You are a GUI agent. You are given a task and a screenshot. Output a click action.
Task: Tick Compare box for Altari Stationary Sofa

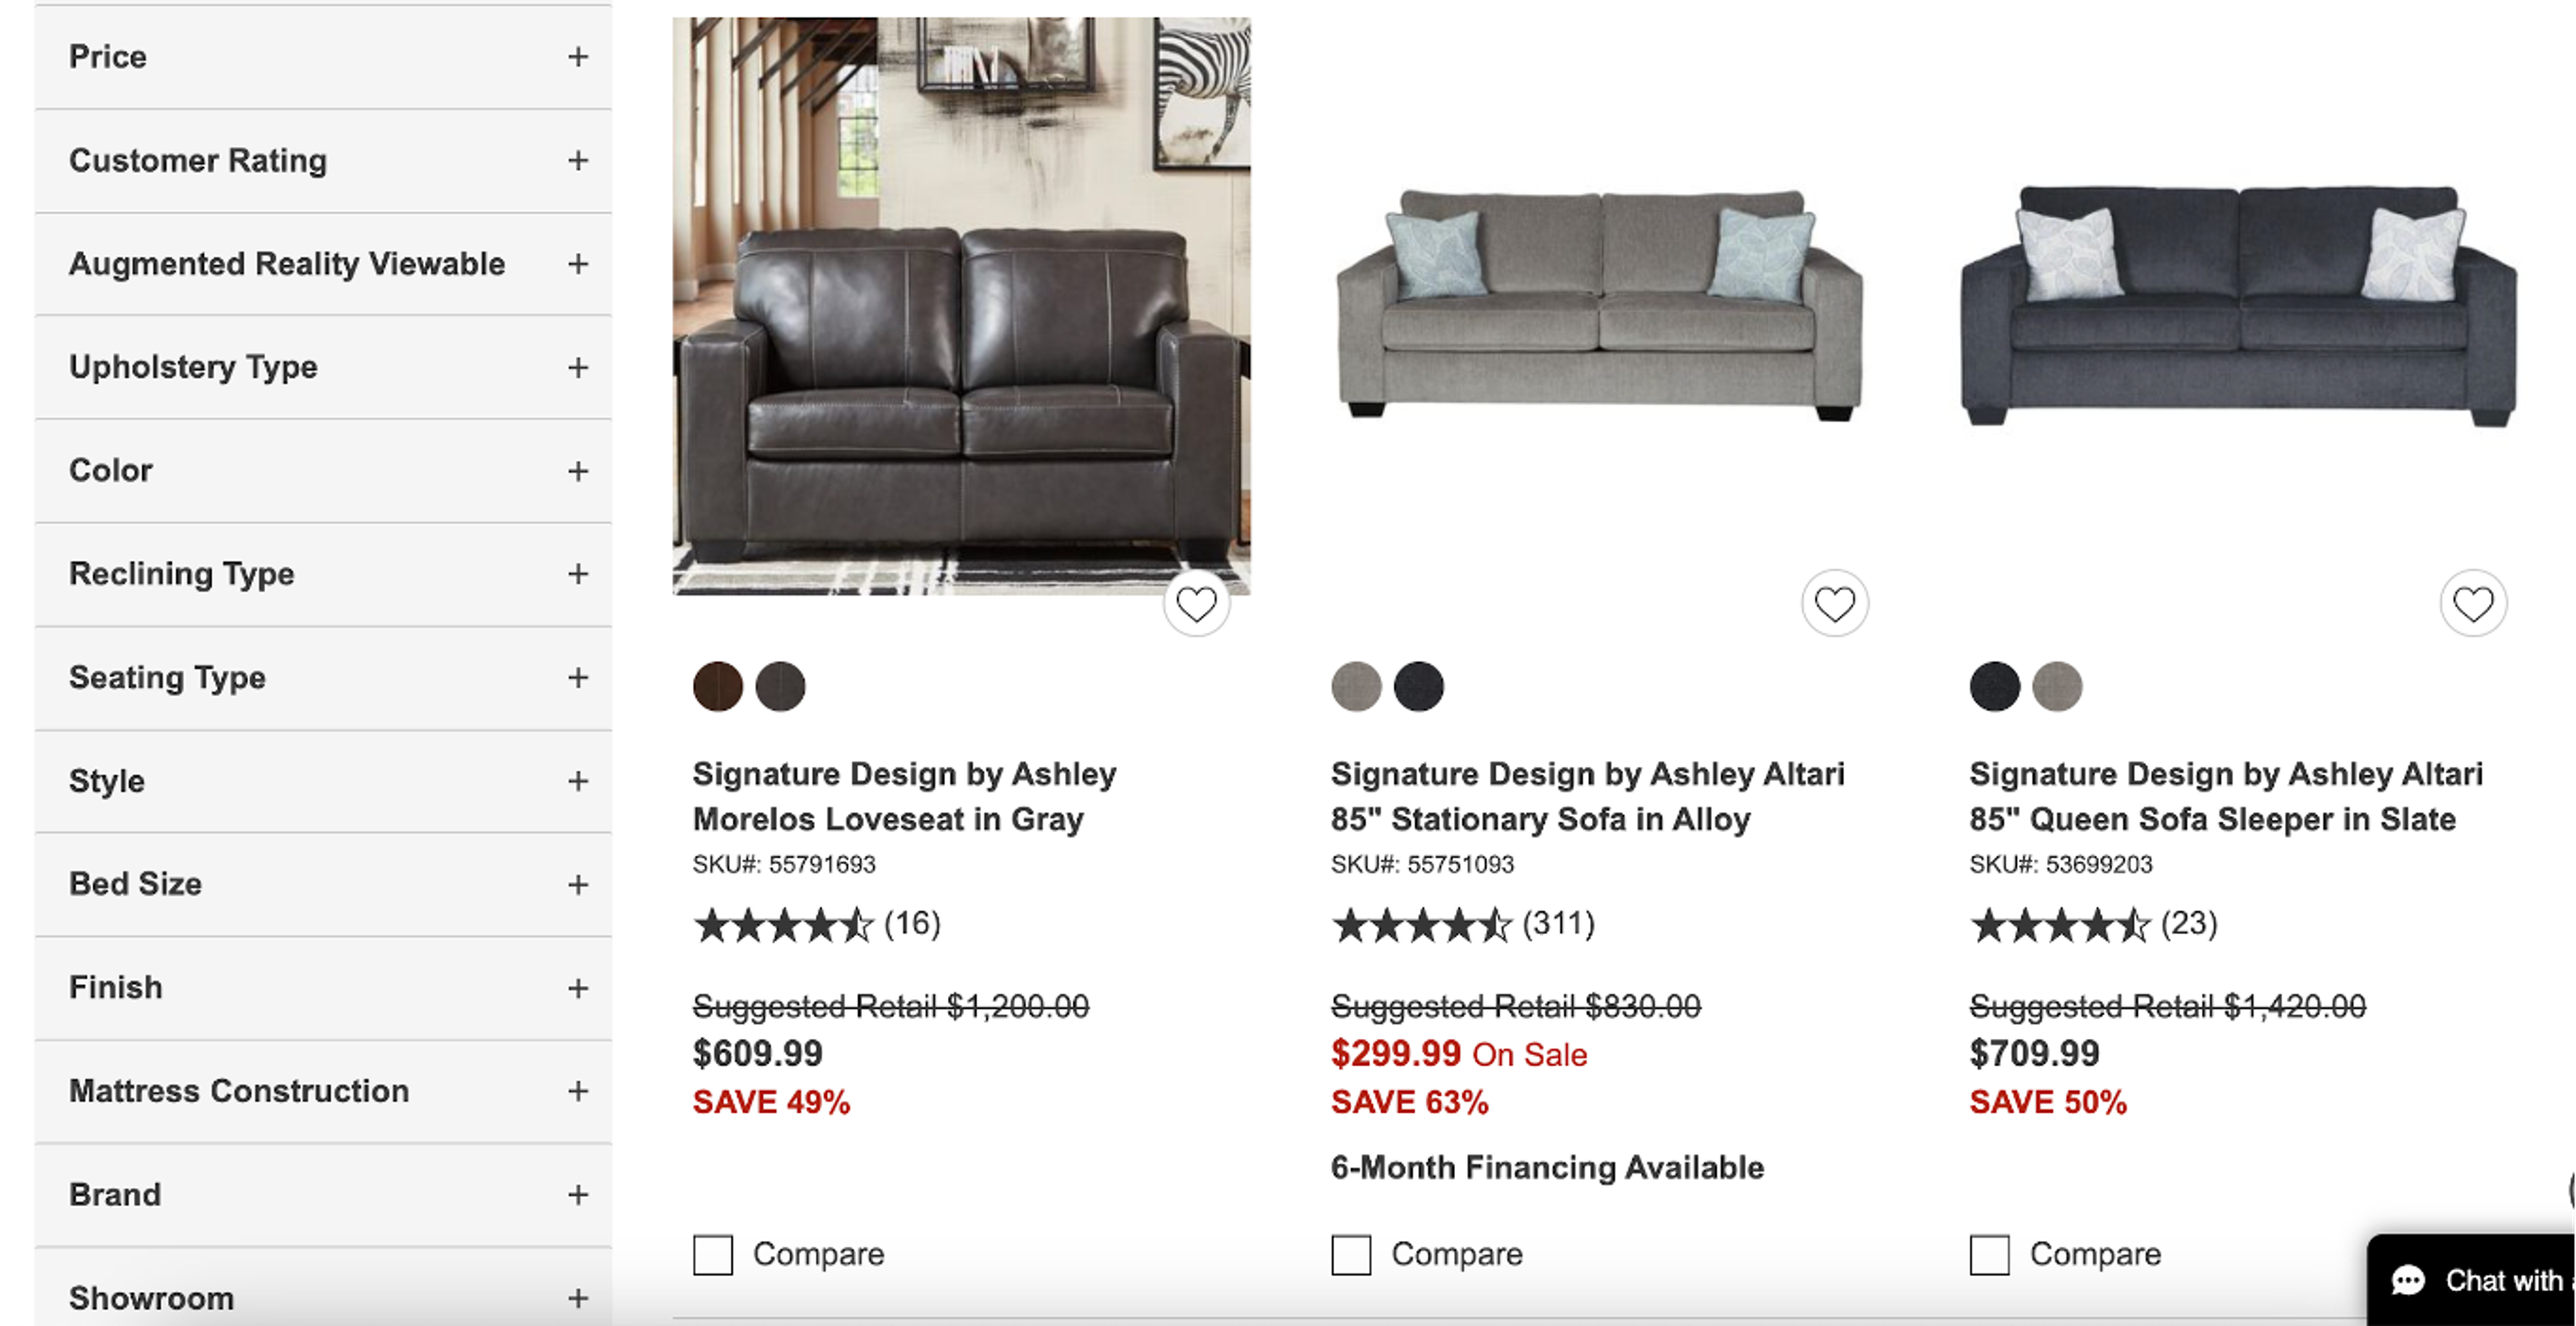pos(1351,1254)
